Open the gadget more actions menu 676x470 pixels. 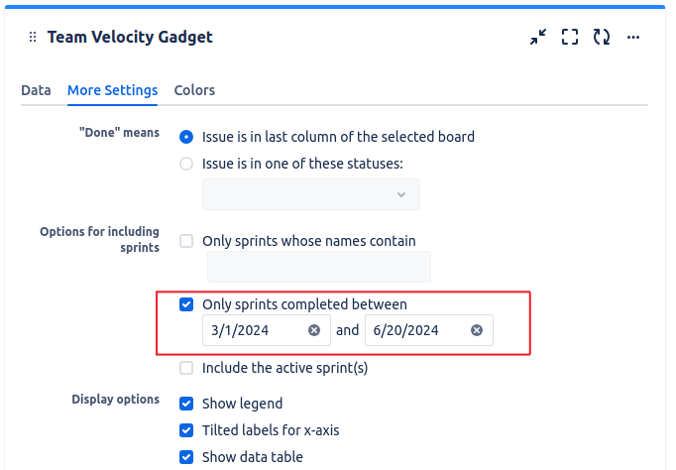tap(633, 37)
